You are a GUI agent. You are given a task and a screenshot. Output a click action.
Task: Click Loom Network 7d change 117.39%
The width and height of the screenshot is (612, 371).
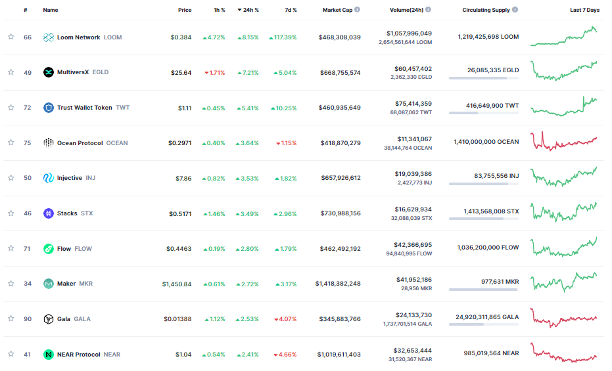point(283,37)
